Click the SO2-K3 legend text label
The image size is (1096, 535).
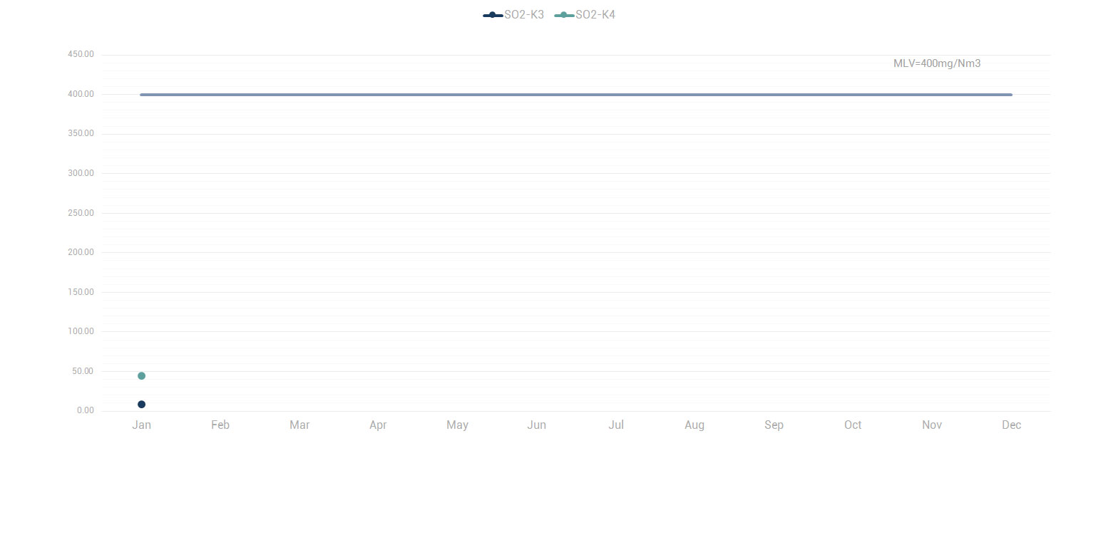point(524,15)
